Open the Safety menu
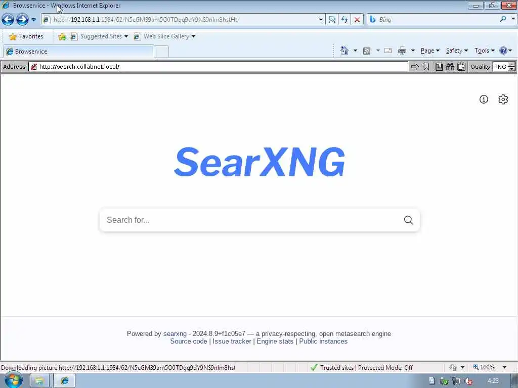The width and height of the screenshot is (518, 388). pos(457,51)
